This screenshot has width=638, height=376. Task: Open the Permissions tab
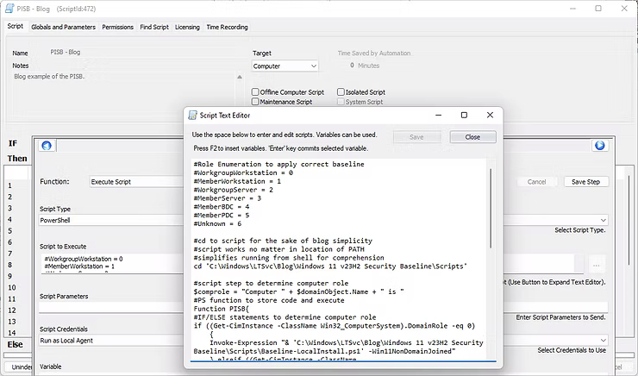coord(117,27)
